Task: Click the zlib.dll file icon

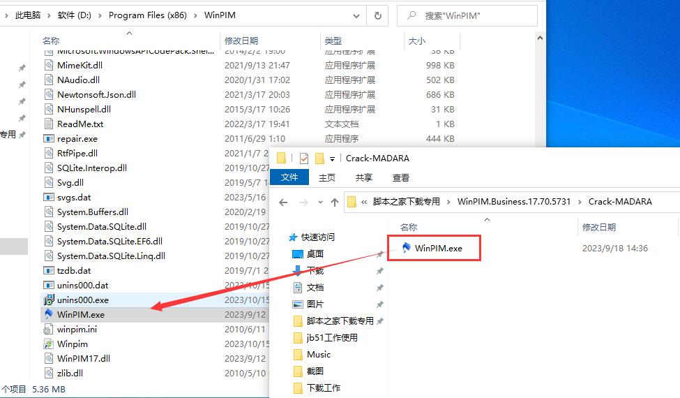Action: [49, 374]
